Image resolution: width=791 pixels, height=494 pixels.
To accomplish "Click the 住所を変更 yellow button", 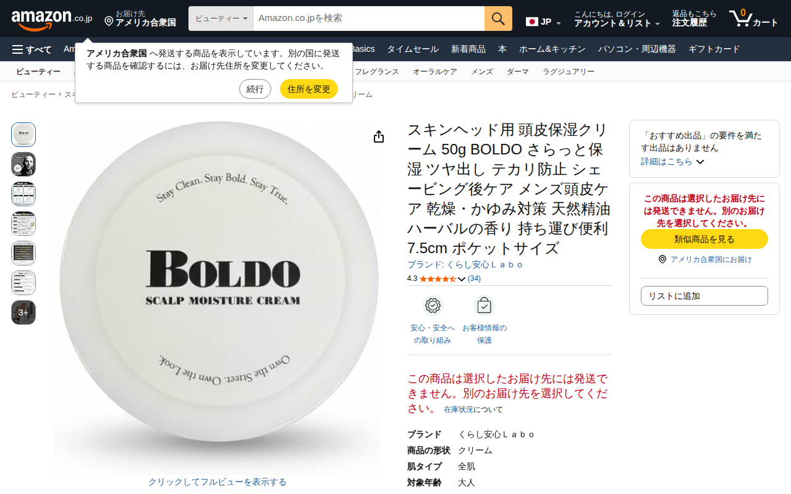I will 309,89.
